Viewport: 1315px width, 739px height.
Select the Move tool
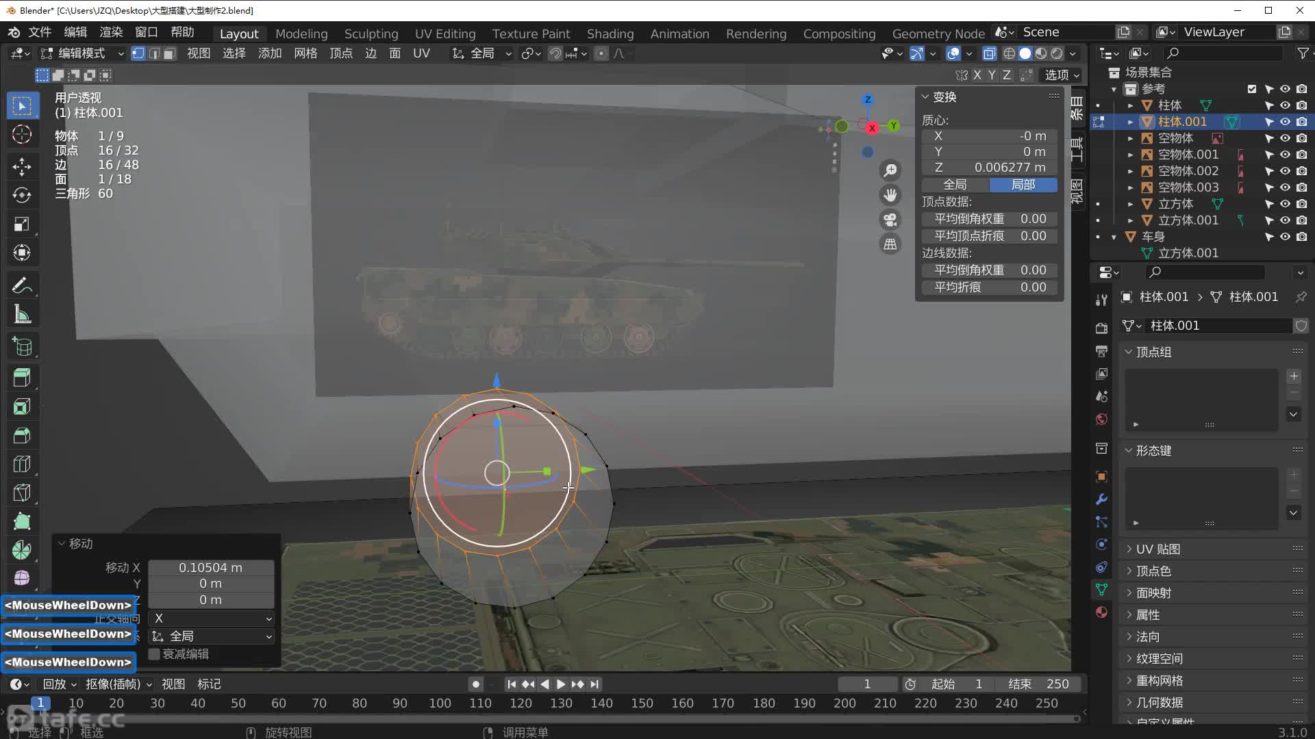[x=22, y=166]
